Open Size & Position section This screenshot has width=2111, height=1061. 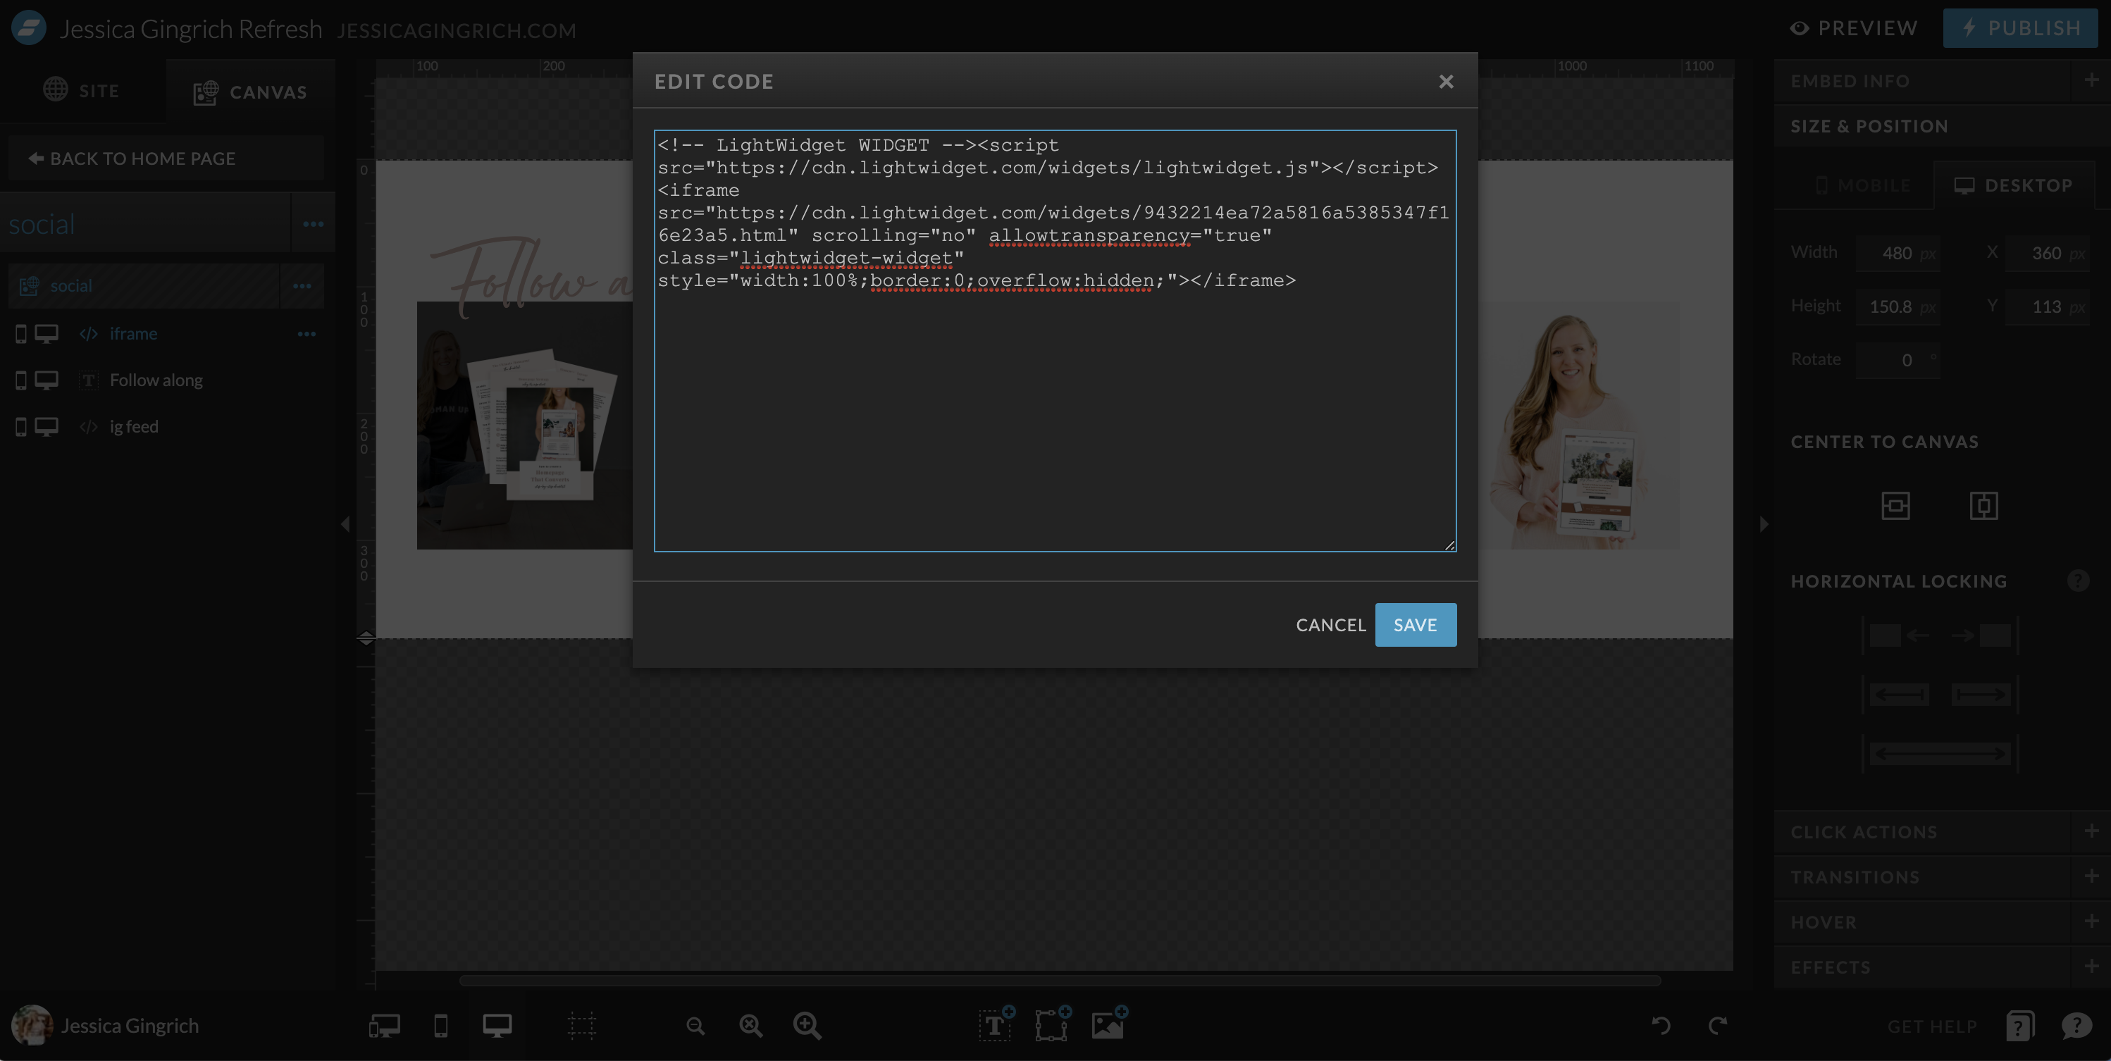point(1942,126)
